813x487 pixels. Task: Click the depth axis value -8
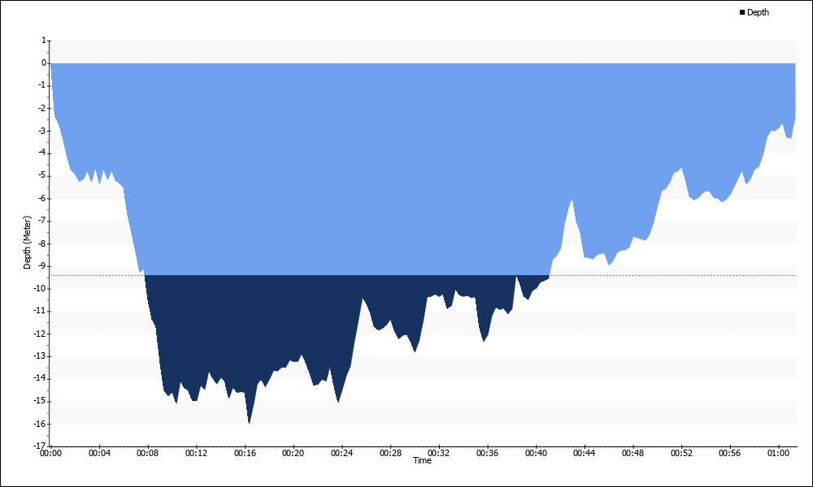(42, 243)
